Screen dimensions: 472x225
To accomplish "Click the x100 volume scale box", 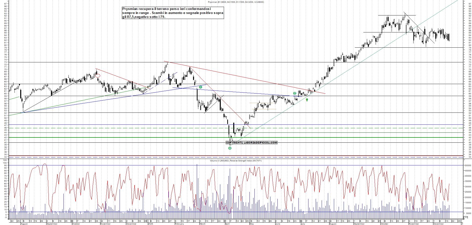I will point(466,218).
